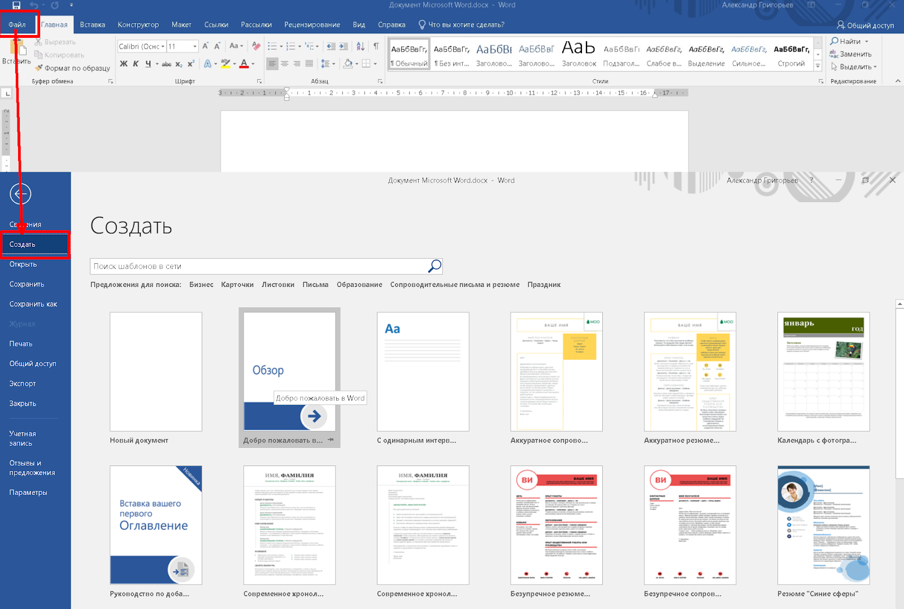Viewport: 904px width, 609px height.
Task: Expand the font size dropdown
Action: (x=195, y=46)
